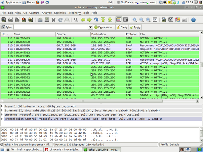This screenshot has height=152, width=203.
Task: Toggle auto scroll during live capture
Action: [125, 20]
